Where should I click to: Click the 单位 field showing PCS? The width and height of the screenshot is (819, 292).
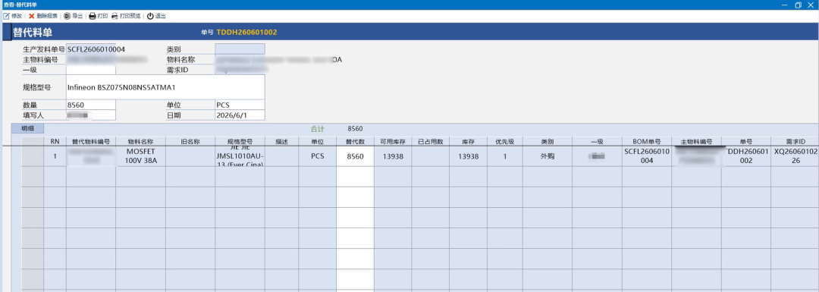coord(240,105)
